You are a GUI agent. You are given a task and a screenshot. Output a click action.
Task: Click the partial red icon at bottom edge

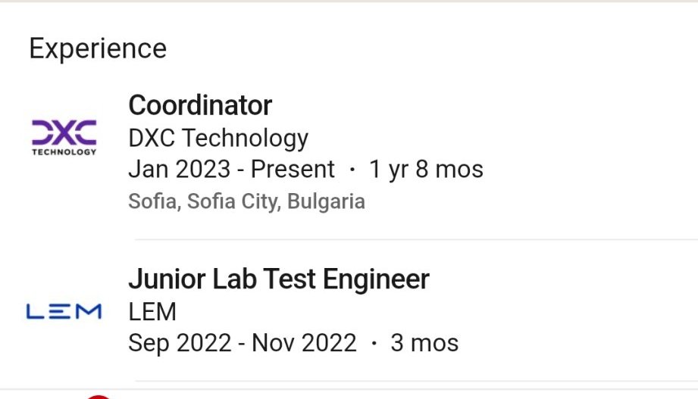point(97,396)
